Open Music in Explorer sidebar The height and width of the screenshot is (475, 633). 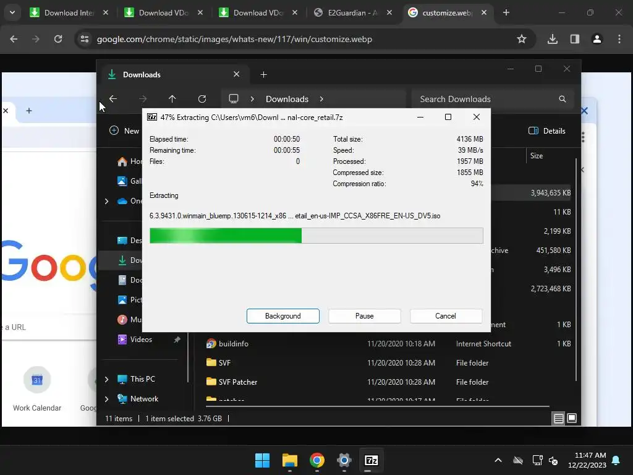[129, 320]
